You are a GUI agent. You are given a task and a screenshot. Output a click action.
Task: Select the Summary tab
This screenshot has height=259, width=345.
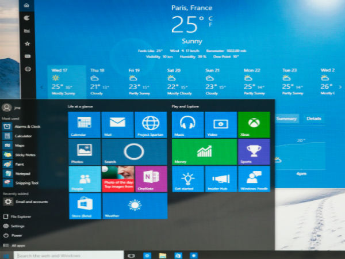pos(286,119)
